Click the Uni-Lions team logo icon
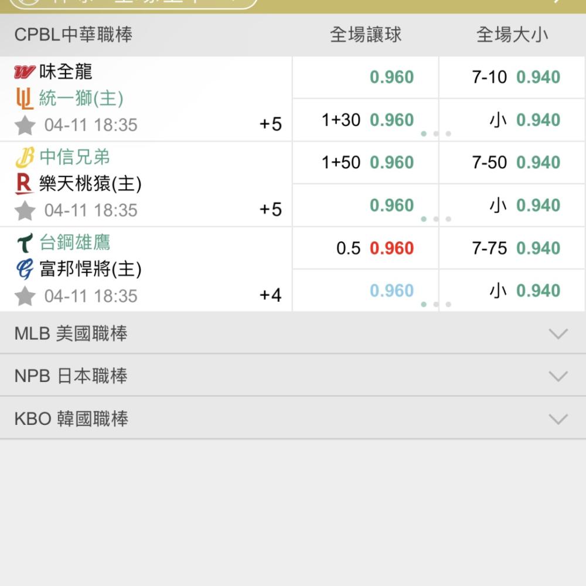 25,98
